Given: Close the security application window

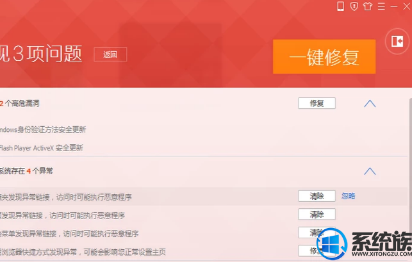Looking at the screenshot, I should click(x=406, y=6).
